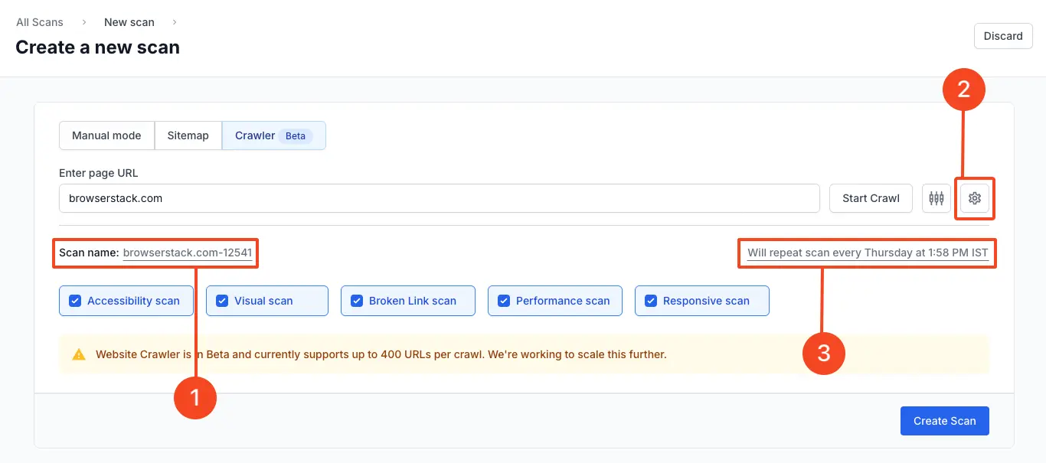Open the weekly repeat scan schedule link
Viewport: 1046px width, 463px height.
click(868, 253)
